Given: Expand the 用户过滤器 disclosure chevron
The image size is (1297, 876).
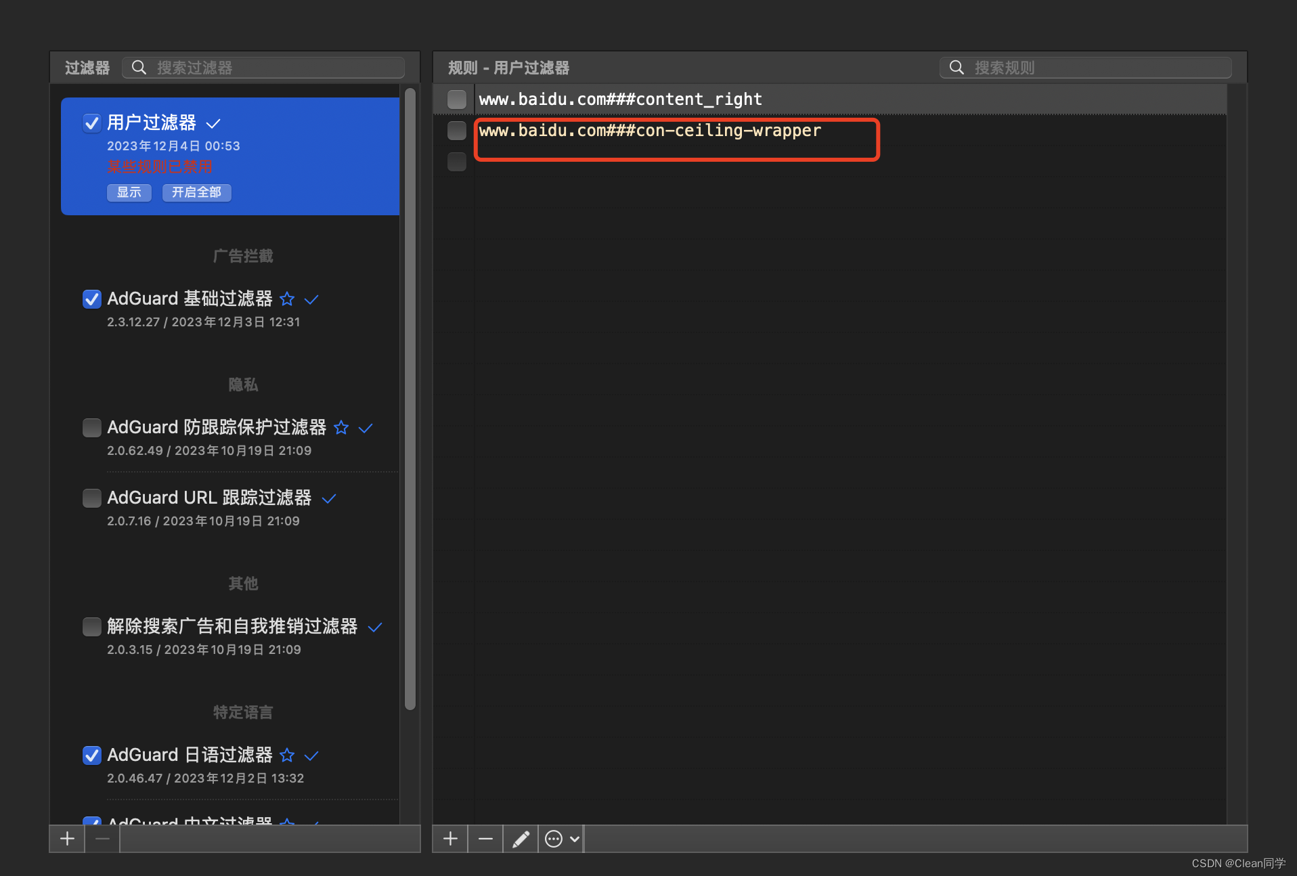Looking at the screenshot, I should 213,123.
